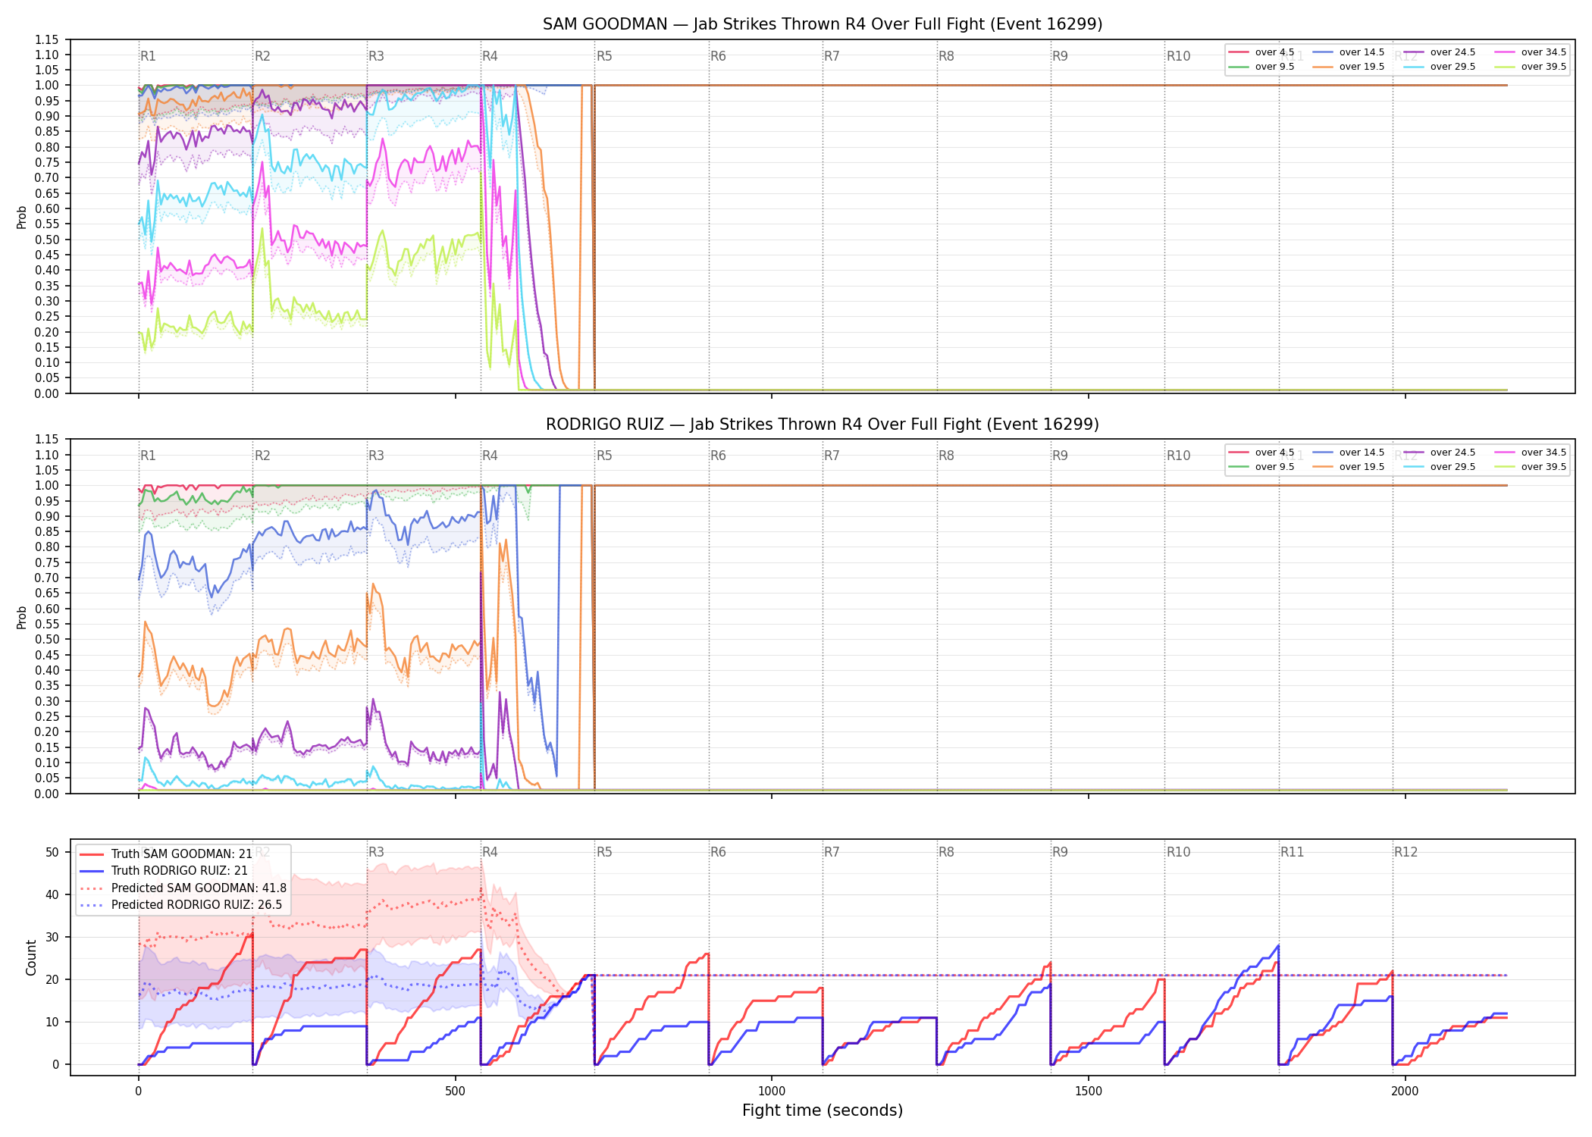
Task: Select the R12 round marker in the Count chart
Action: (1406, 852)
